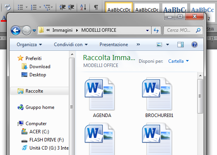Select the AGENDA Word document thumbnail
The image size is (217, 155).
click(100, 94)
